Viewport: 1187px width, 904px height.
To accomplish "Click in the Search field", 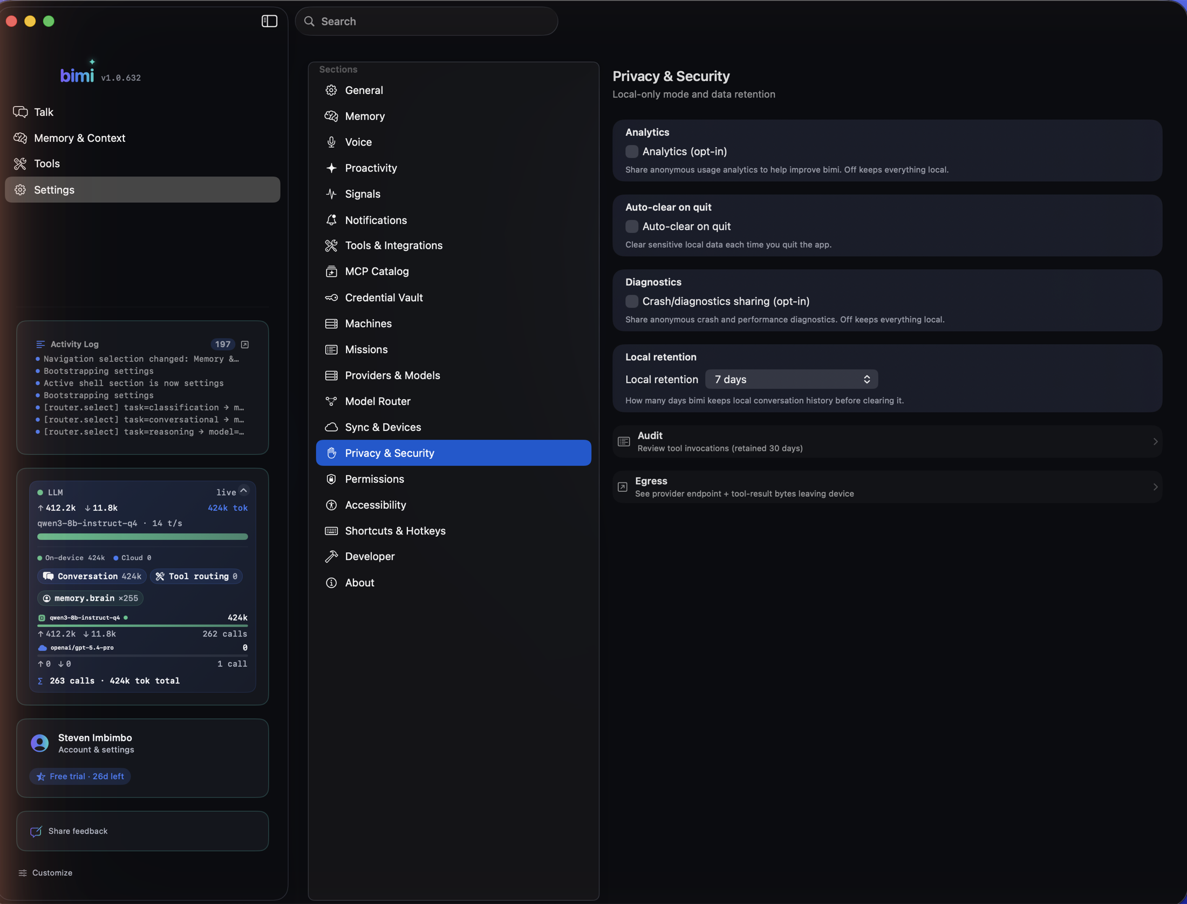I will [x=426, y=21].
